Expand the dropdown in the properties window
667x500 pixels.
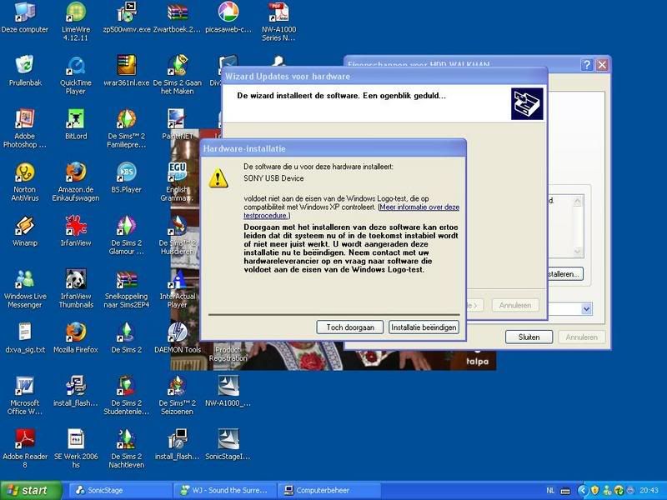pos(587,308)
